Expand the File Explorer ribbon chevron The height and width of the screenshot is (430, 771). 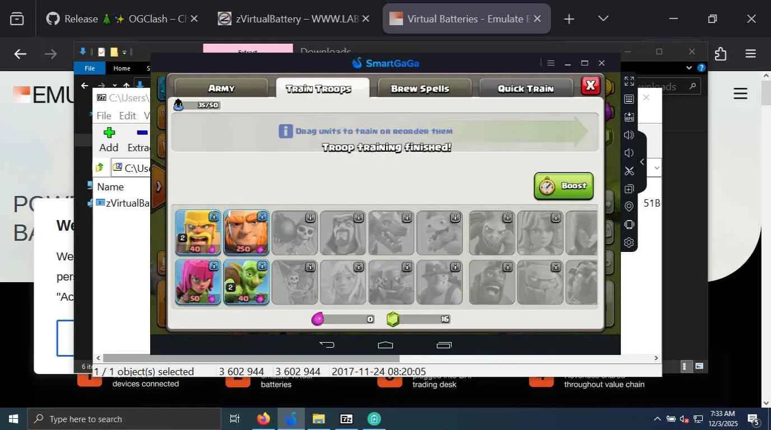[x=689, y=68]
